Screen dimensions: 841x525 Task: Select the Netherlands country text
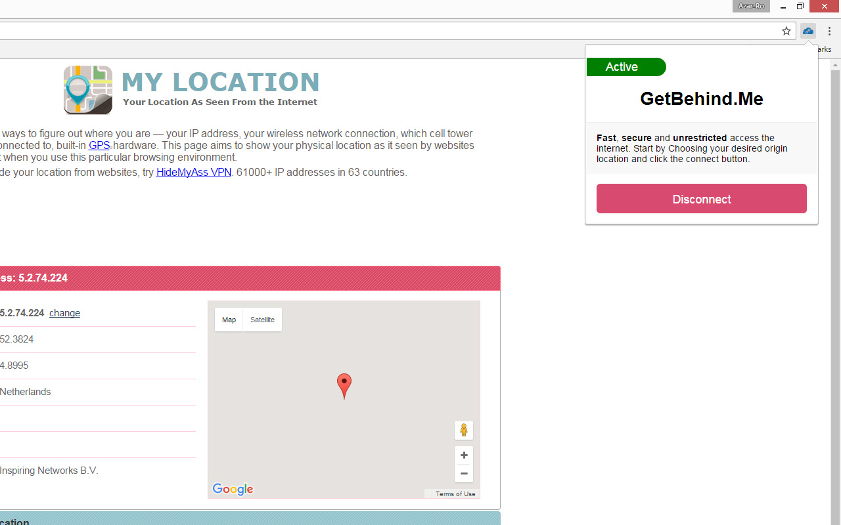26,392
